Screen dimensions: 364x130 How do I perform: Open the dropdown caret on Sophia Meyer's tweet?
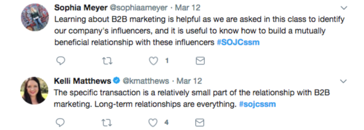pyautogui.click(x=344, y=8)
